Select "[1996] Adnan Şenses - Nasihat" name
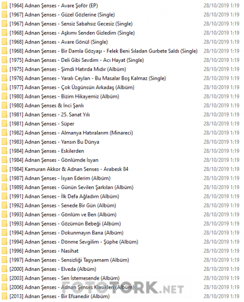This screenshot has width=244, height=302. tap(44, 251)
